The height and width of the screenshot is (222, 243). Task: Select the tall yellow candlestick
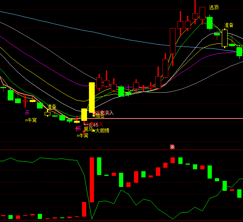(92, 97)
